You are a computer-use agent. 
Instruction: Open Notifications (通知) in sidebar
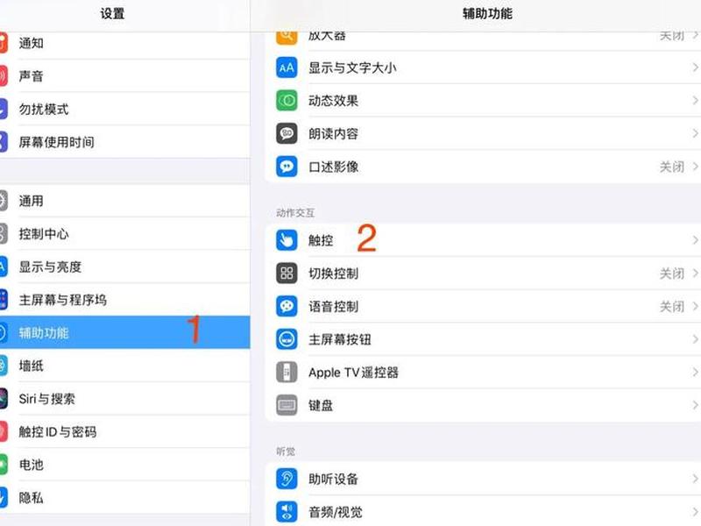[x=124, y=43]
